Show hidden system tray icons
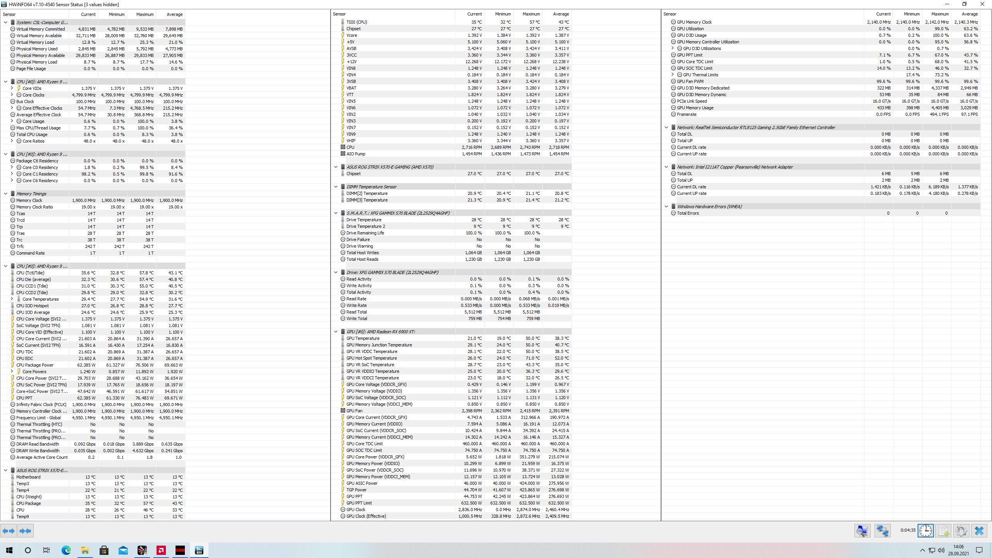 pos(922,550)
